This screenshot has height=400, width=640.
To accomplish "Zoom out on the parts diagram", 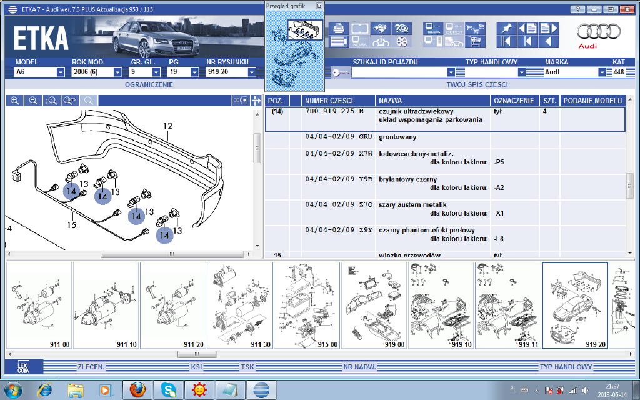I will coord(33,101).
